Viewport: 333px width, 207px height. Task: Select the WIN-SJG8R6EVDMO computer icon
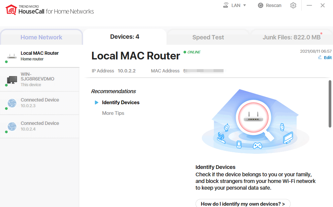point(12,79)
